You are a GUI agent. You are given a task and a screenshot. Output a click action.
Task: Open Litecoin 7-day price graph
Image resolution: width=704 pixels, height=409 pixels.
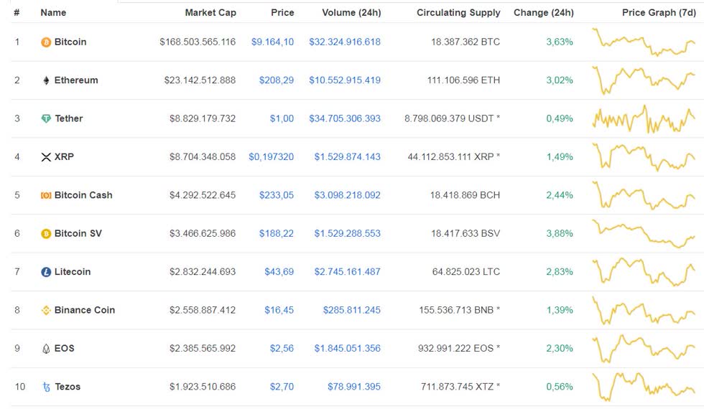pyautogui.click(x=644, y=272)
